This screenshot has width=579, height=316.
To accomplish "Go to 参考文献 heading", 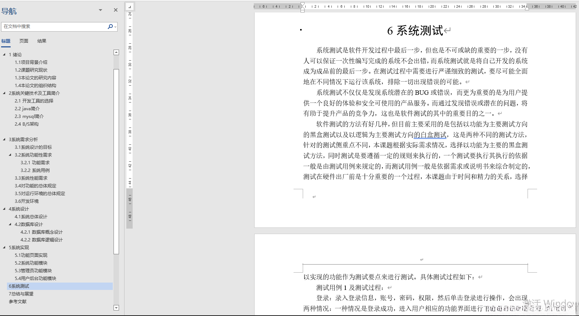I will click(x=18, y=302).
